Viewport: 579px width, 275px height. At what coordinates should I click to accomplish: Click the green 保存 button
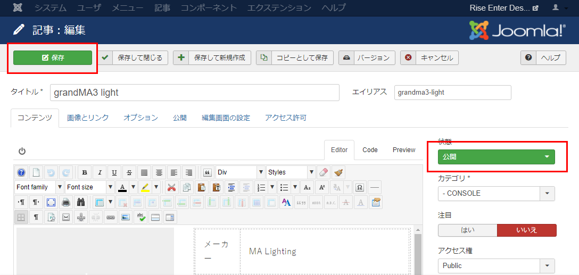click(x=53, y=58)
